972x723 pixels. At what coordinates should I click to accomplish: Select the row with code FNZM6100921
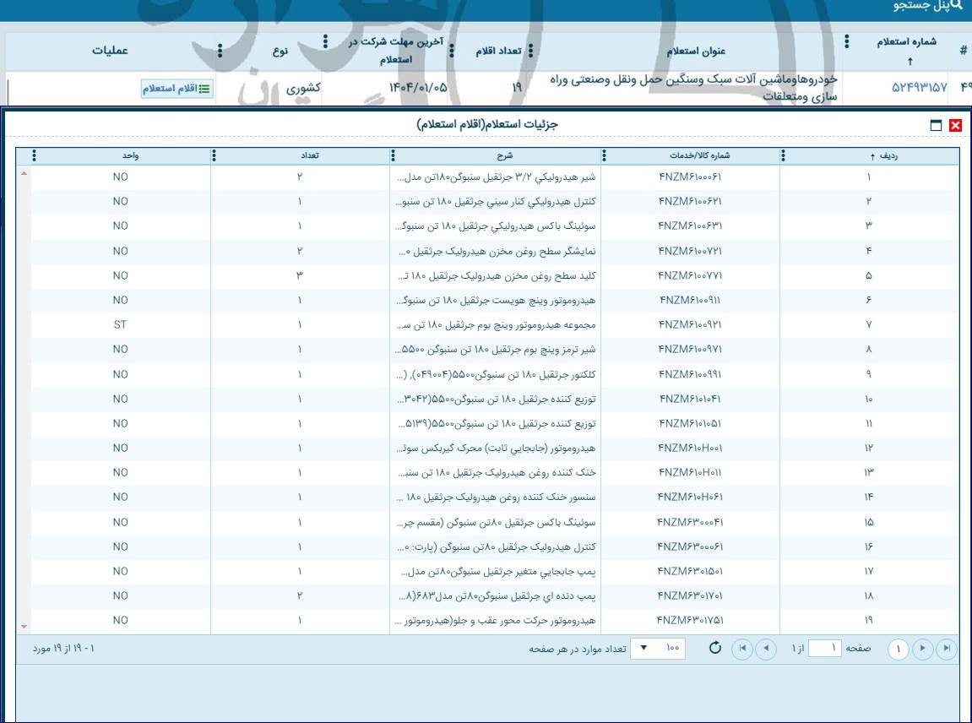pos(690,325)
